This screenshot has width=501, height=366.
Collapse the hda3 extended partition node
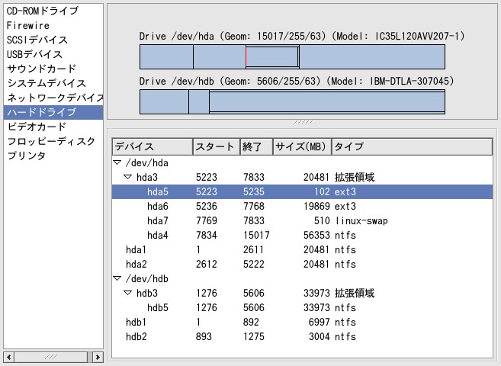click(x=127, y=178)
